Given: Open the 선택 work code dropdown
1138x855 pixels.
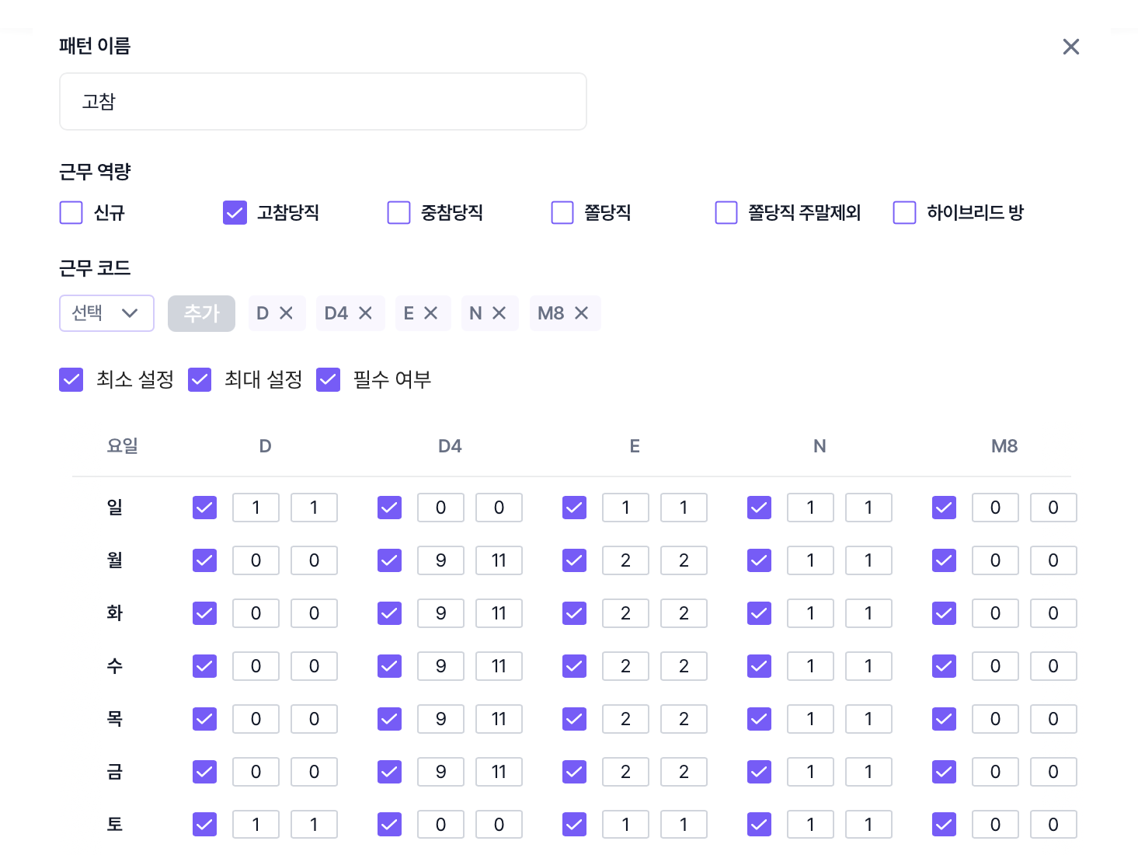Looking at the screenshot, I should (106, 313).
